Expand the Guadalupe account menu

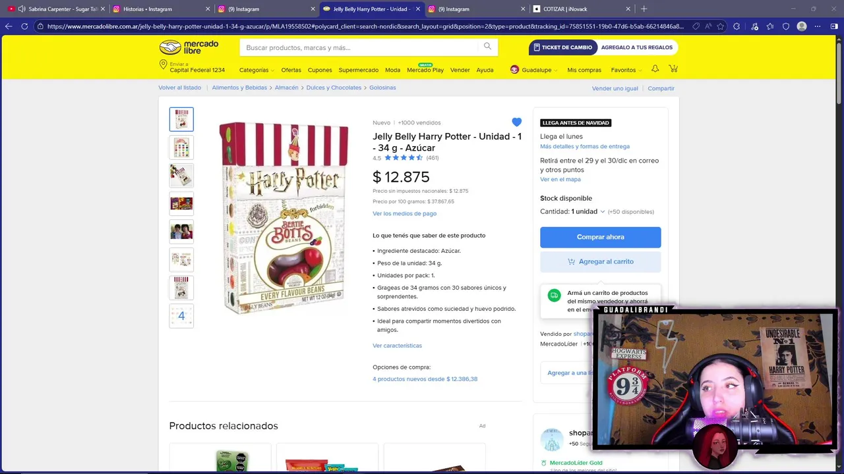[x=534, y=70]
